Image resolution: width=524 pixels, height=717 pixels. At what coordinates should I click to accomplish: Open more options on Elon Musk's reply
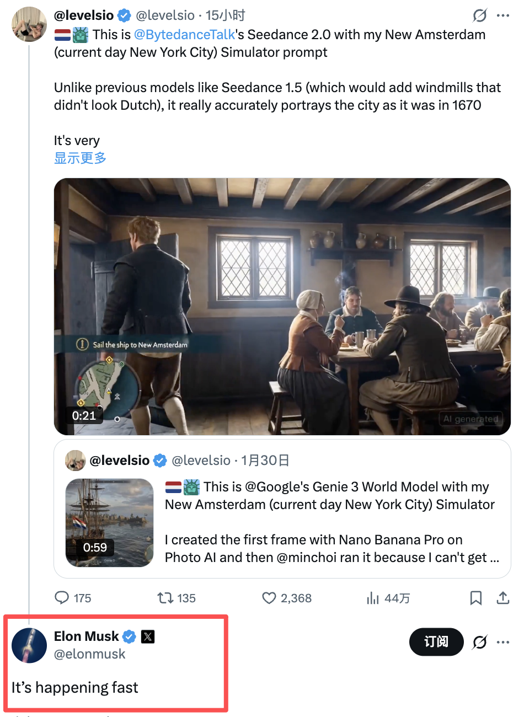[x=503, y=642]
